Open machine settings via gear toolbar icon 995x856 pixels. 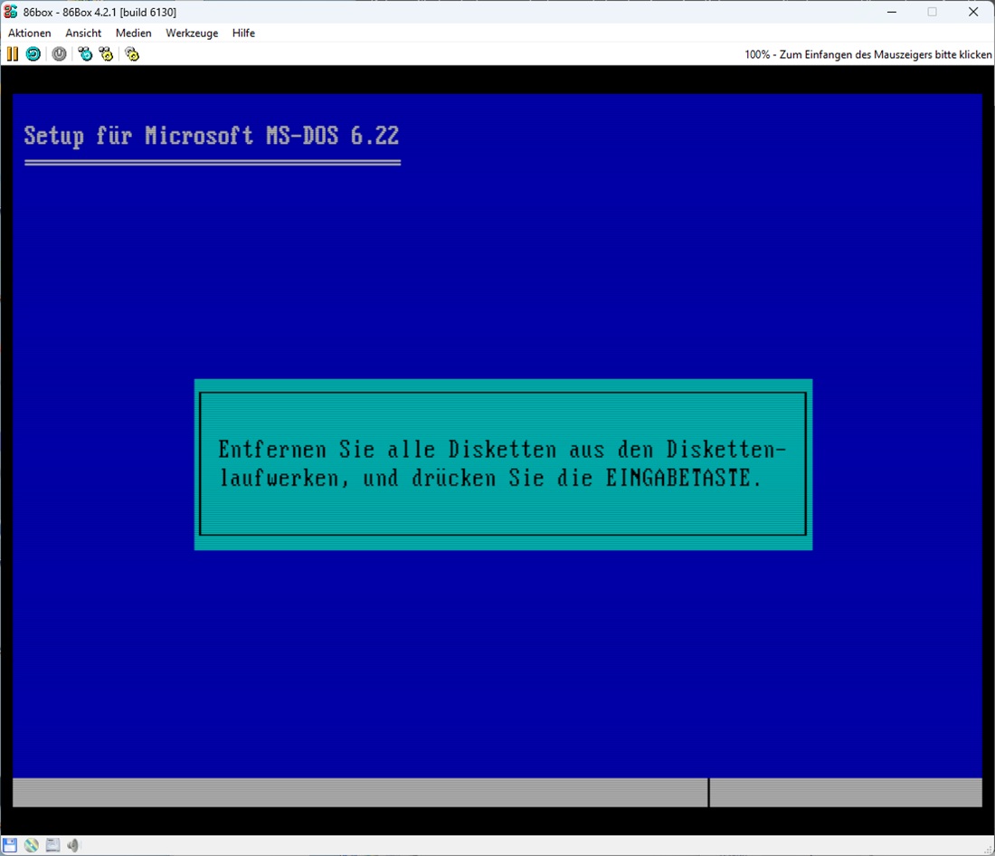[x=132, y=54]
